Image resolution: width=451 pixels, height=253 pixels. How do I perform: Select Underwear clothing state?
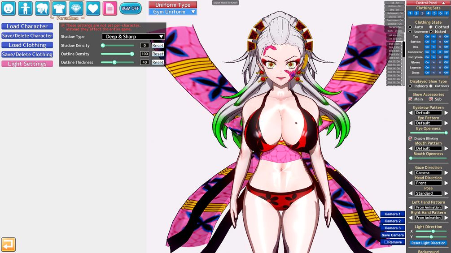click(x=411, y=31)
